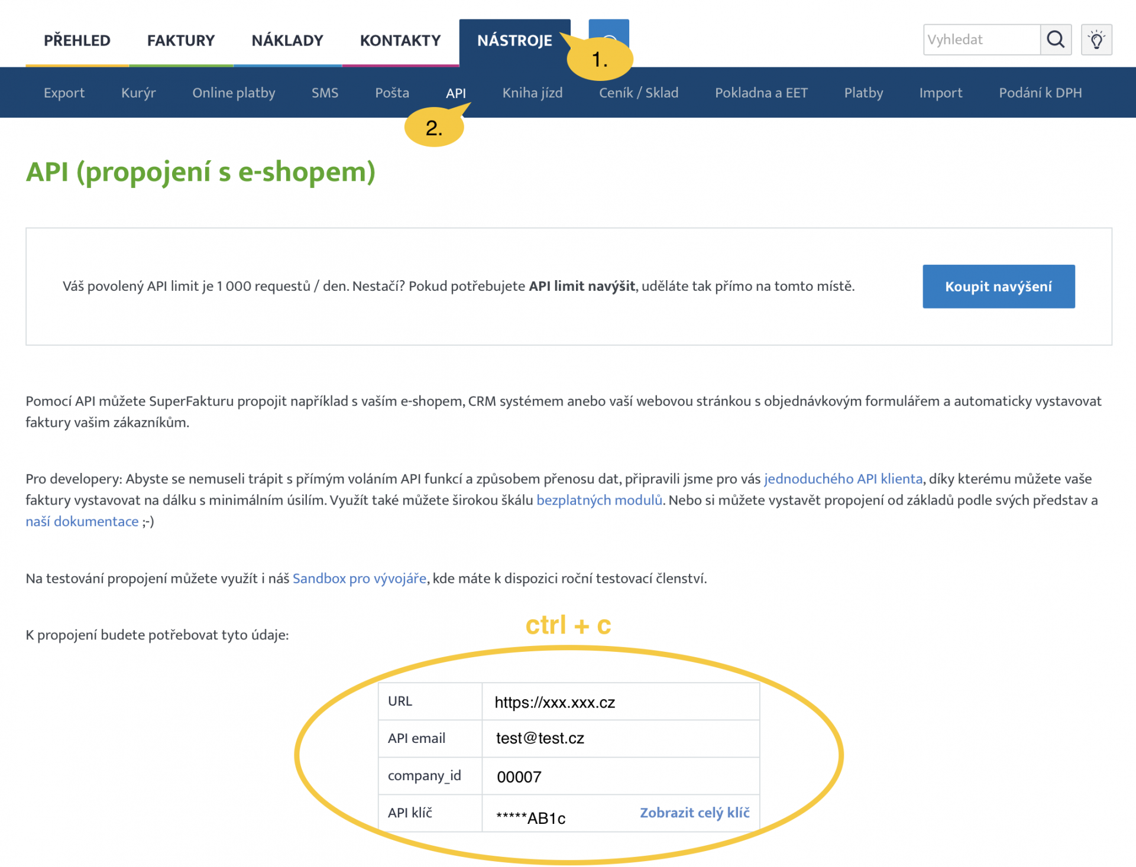Open the API submenu item

[x=455, y=93]
